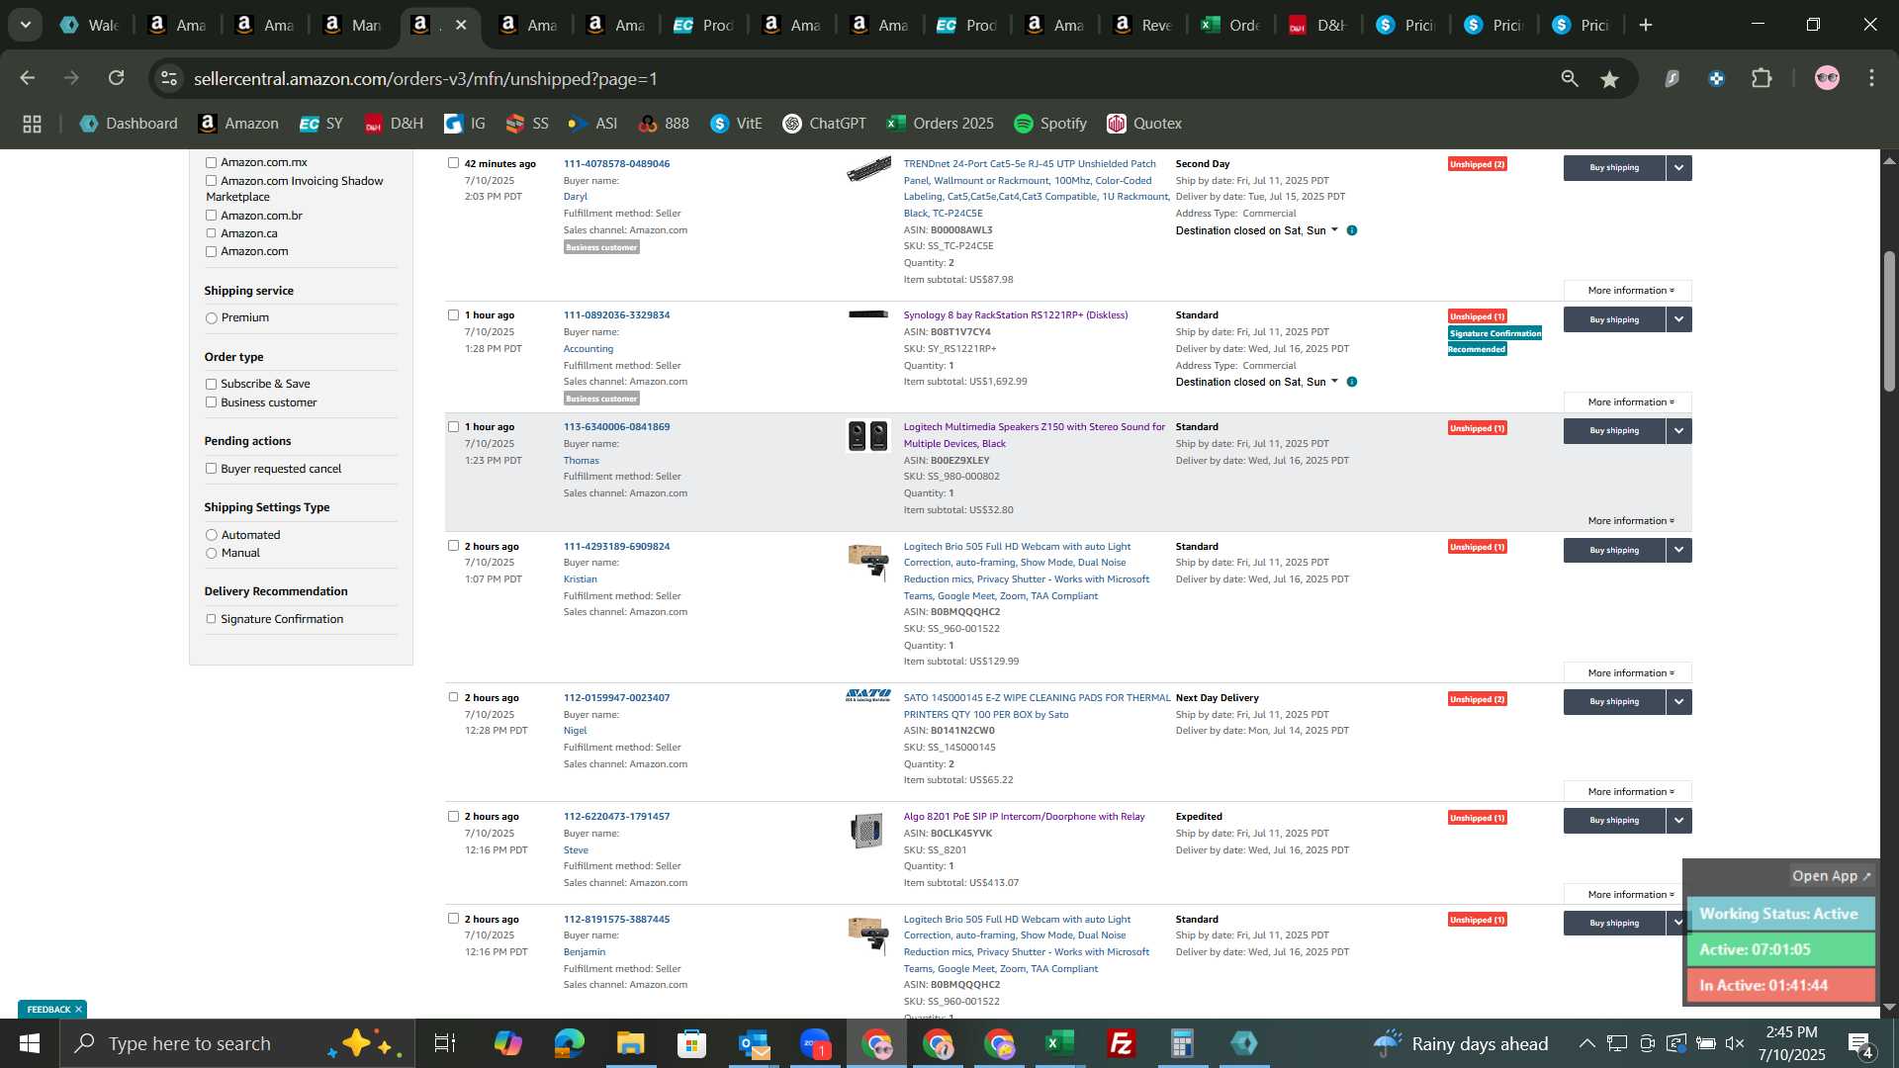Click the page vertical scrollbar thumb
1899x1068 pixels.
pos(1889,321)
